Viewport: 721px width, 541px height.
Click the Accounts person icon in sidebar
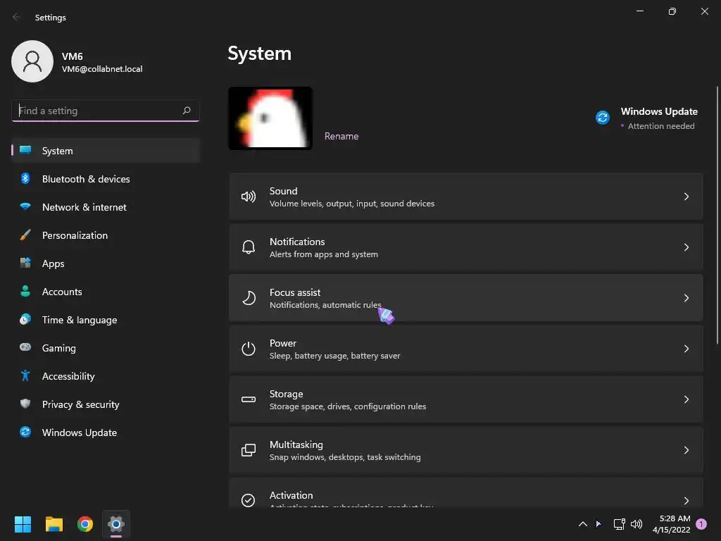click(x=25, y=291)
